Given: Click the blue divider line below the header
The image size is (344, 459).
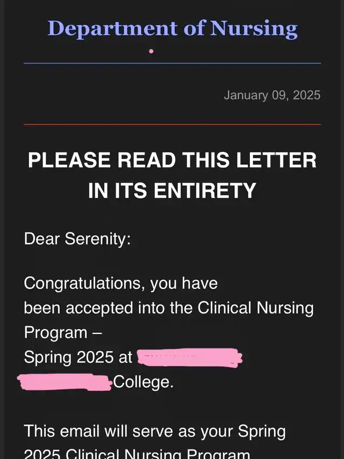Looking at the screenshot, I should point(173,63).
